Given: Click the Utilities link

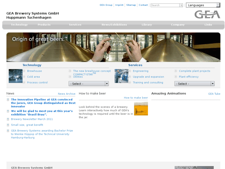Looking at the screenshot, I should tap(78, 77).
